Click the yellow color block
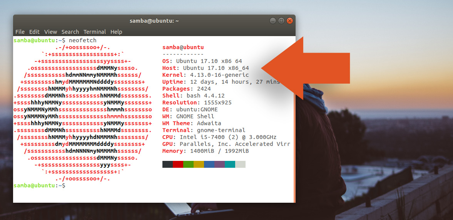 199,164
